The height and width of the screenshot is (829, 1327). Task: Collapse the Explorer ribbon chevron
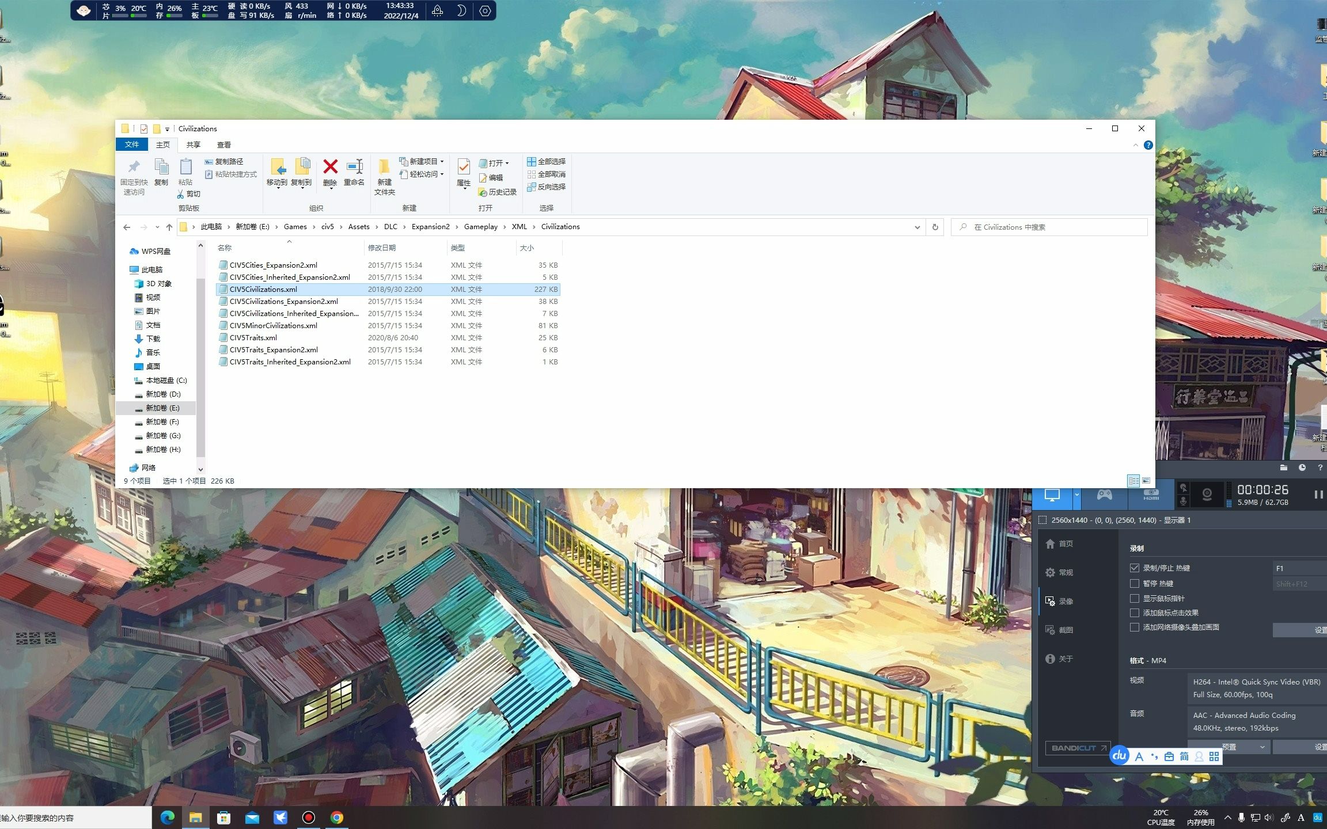(1136, 145)
